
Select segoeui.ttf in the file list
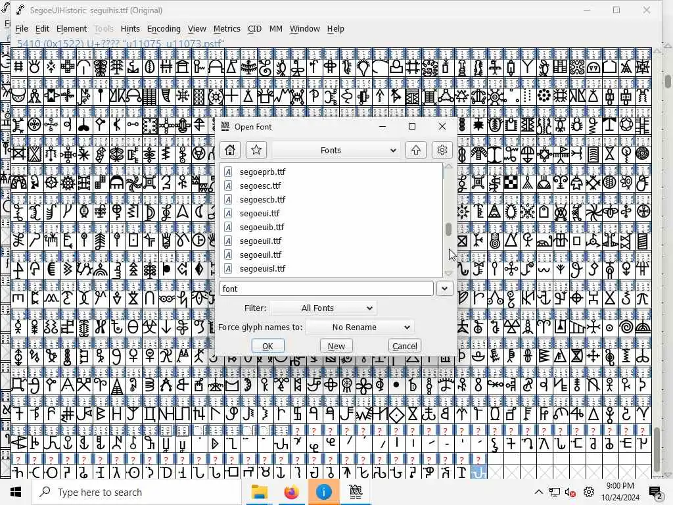[259, 214]
